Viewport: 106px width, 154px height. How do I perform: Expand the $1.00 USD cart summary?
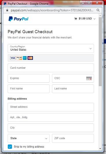pos(85,19)
